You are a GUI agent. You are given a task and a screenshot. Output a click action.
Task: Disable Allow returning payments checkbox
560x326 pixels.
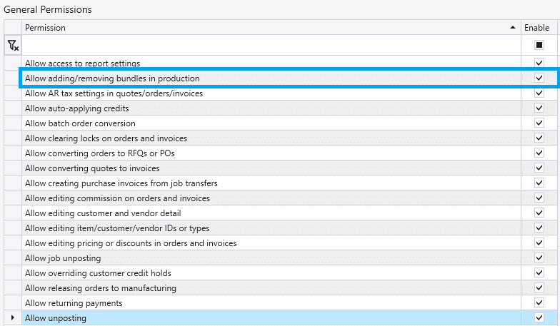pyautogui.click(x=539, y=302)
